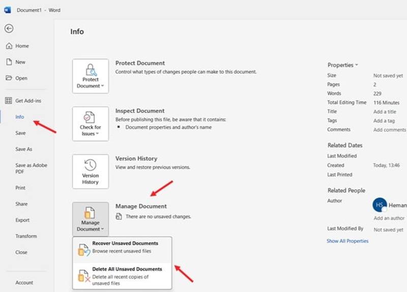Open the Protect Document dropdown button

[91, 76]
